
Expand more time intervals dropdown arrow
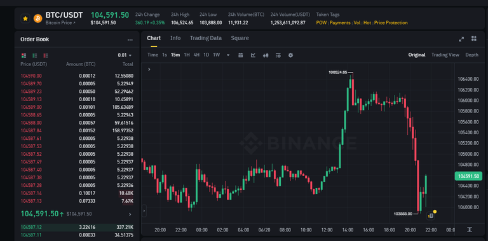pyautogui.click(x=228, y=55)
